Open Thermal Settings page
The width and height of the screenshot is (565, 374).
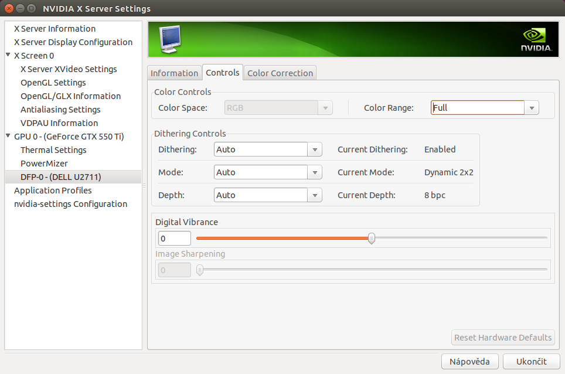pyautogui.click(x=53, y=150)
